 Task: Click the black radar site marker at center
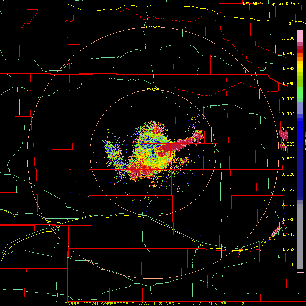coord(153,153)
